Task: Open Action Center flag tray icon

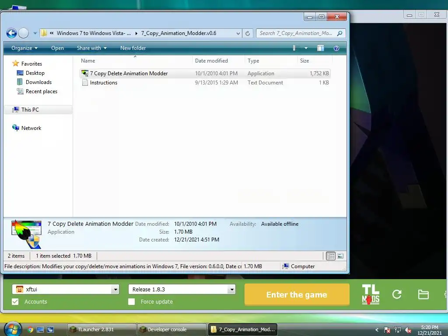Action: (387, 330)
